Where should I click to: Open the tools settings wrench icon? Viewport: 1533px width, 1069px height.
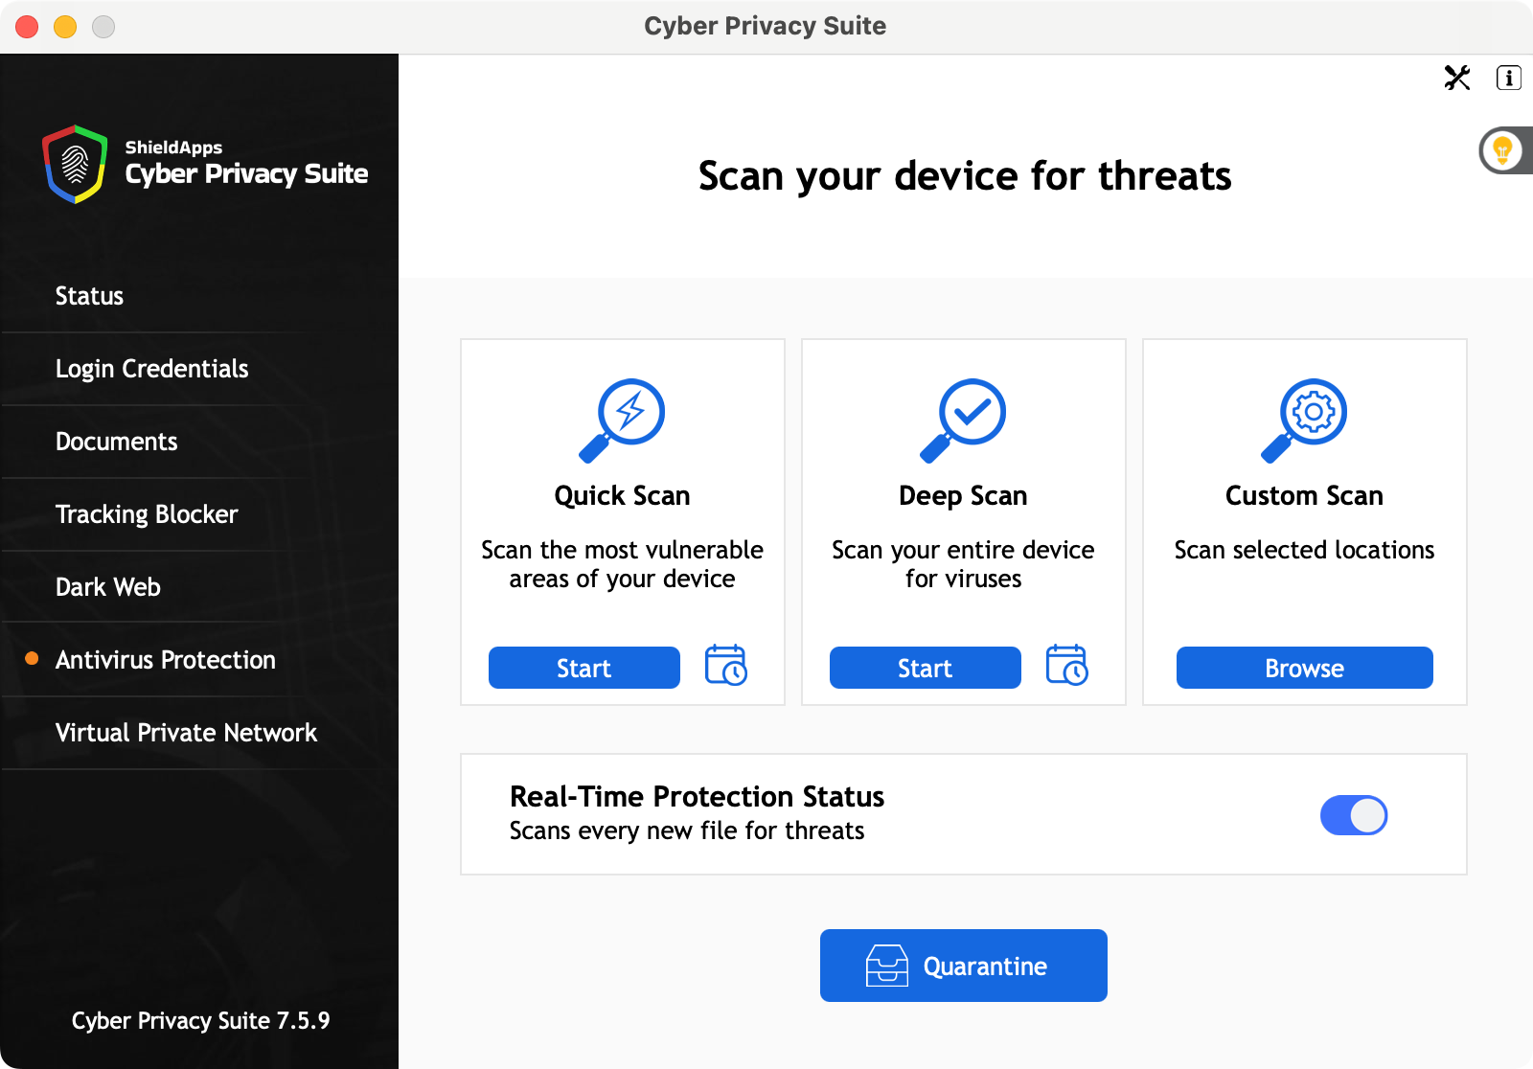click(1456, 78)
